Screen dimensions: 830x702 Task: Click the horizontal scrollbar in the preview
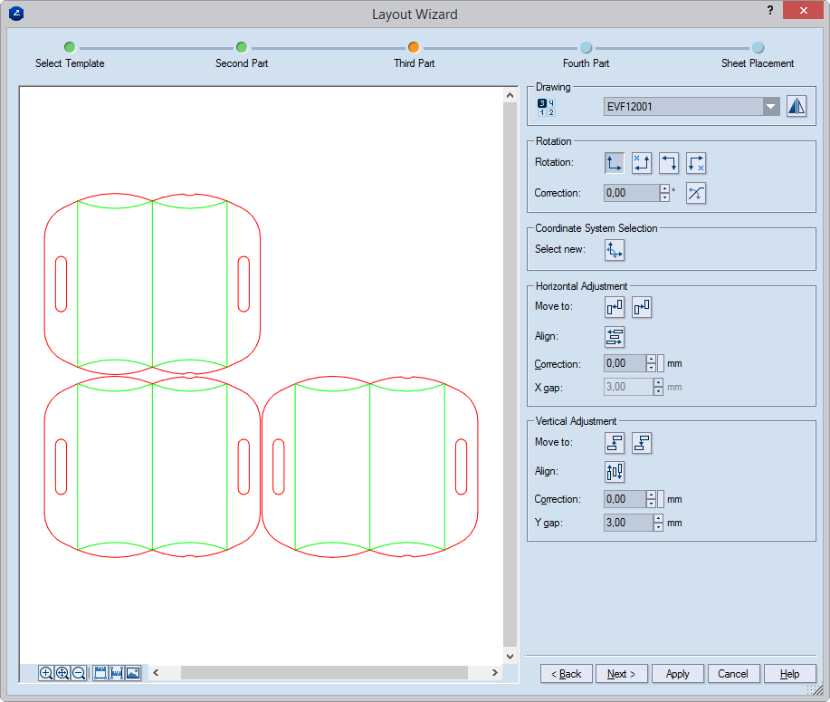point(324,673)
